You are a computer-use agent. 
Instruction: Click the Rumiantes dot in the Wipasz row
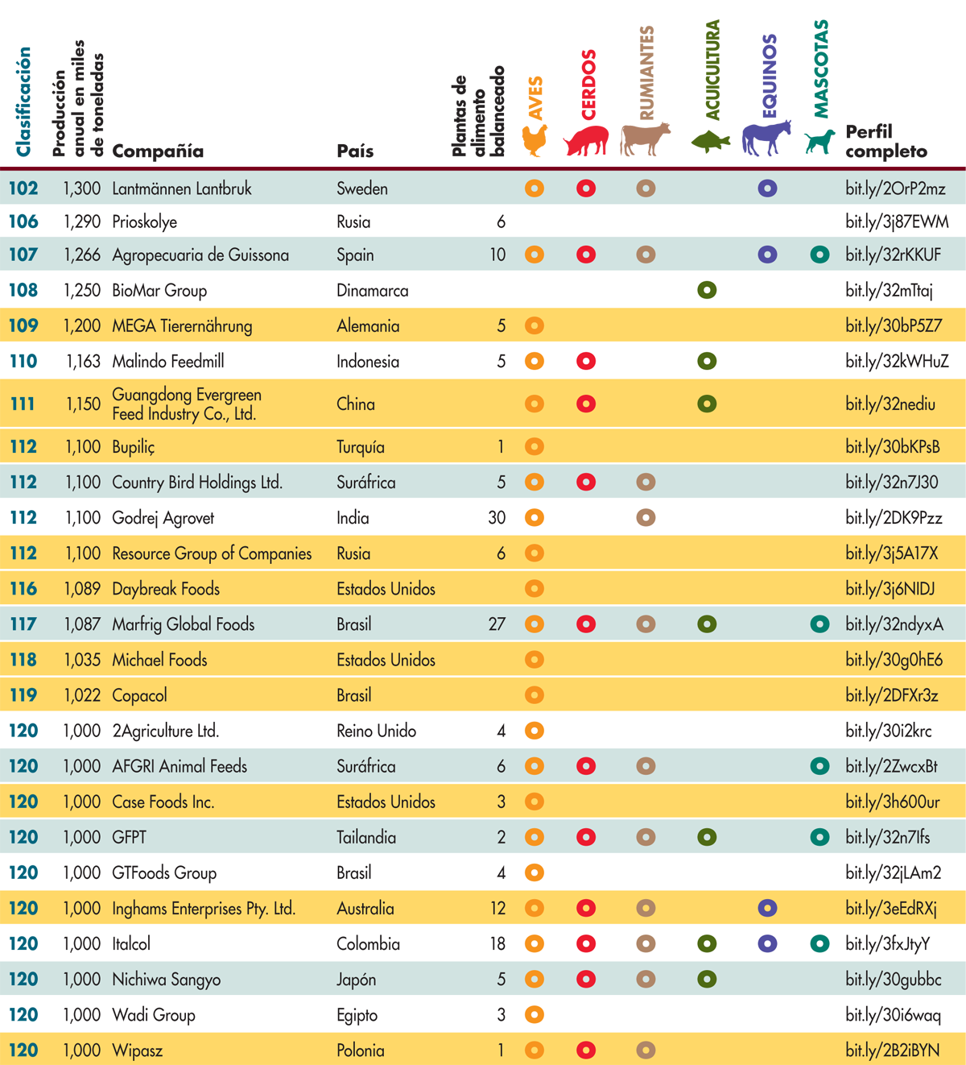coord(646,1050)
